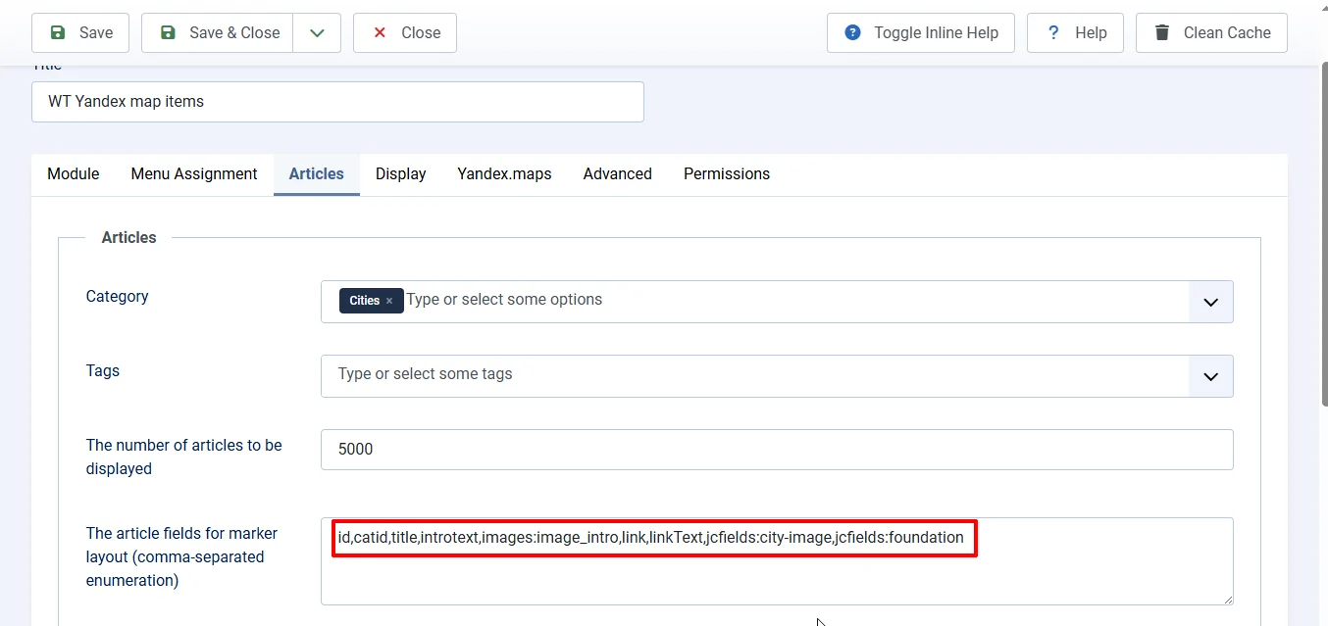Open the Permissions tab
The width and height of the screenshot is (1328, 626).
[727, 174]
